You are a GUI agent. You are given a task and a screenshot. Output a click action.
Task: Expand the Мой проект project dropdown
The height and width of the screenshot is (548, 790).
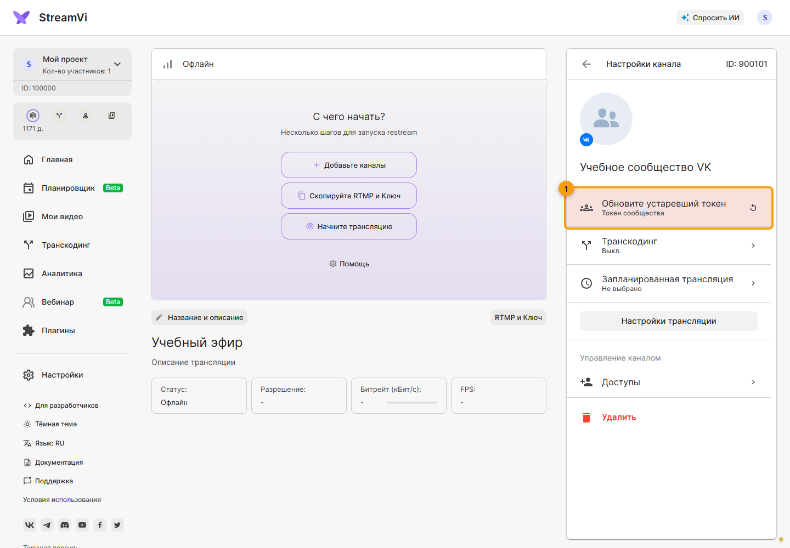(117, 64)
